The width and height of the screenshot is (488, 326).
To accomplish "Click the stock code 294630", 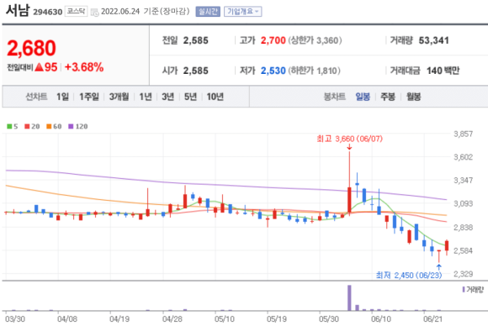I will click(48, 12).
